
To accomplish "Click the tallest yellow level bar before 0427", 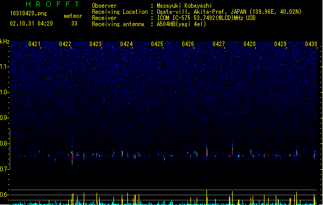I will click(x=206, y=197).
